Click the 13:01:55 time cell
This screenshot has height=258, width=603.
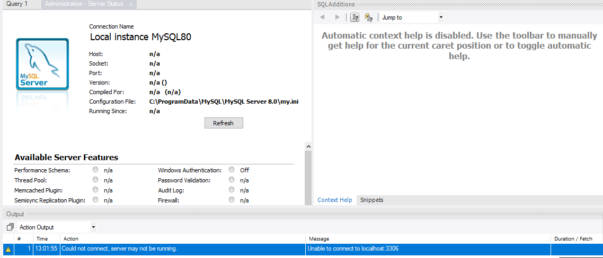point(47,249)
